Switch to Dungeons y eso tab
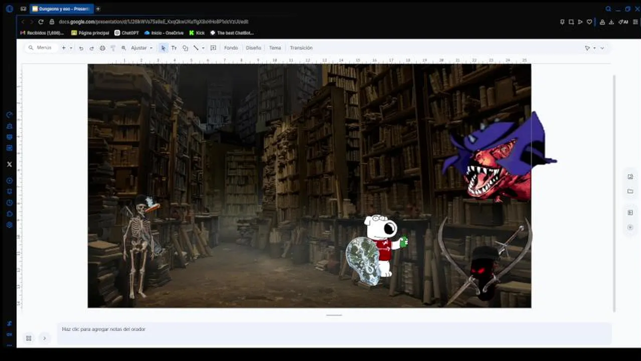The height and width of the screenshot is (361, 641). 61,9
